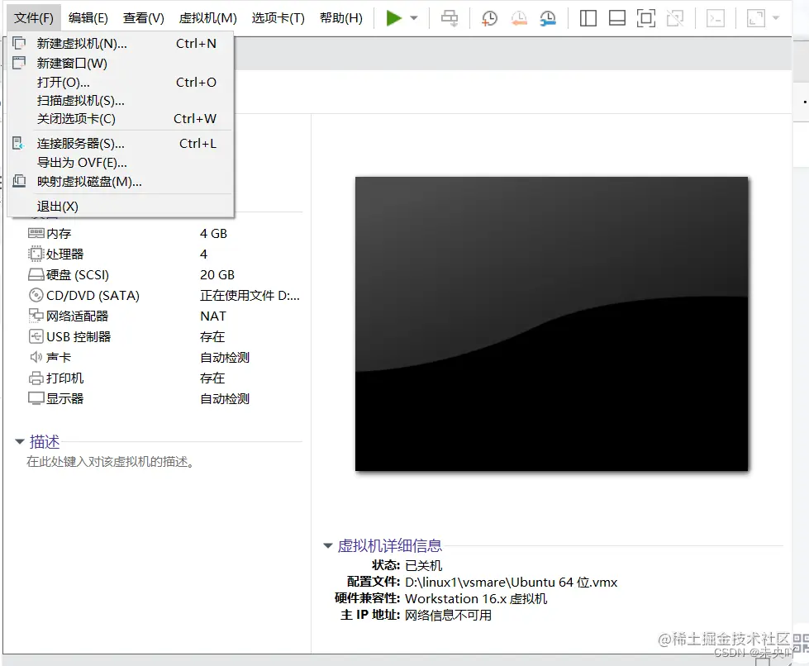The image size is (809, 666).
Task: Choose 退出(X) menu entry
Action: 121,207
